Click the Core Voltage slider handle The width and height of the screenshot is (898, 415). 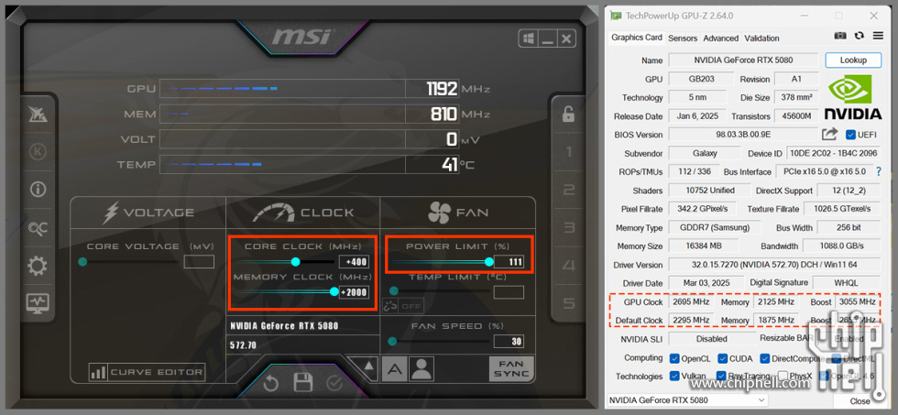tap(82, 262)
